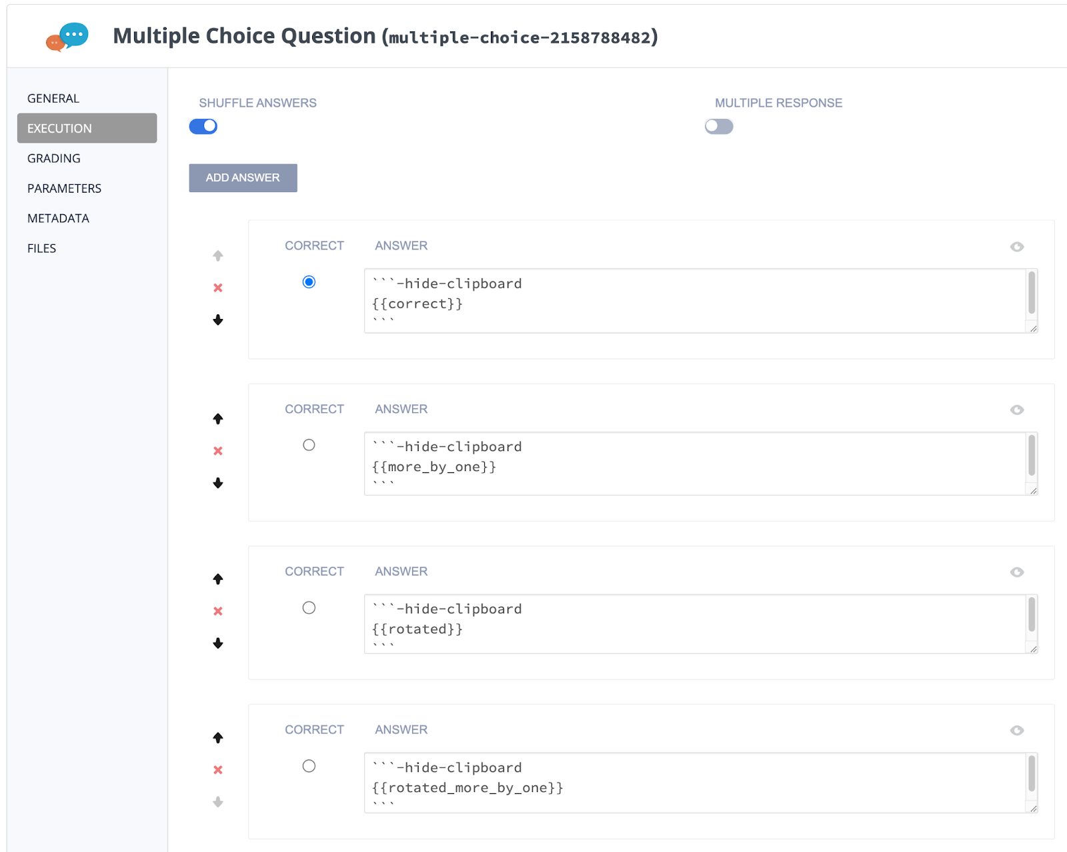The height and width of the screenshot is (852, 1067).
Task: Switch to the Parameters section
Action: pos(64,188)
